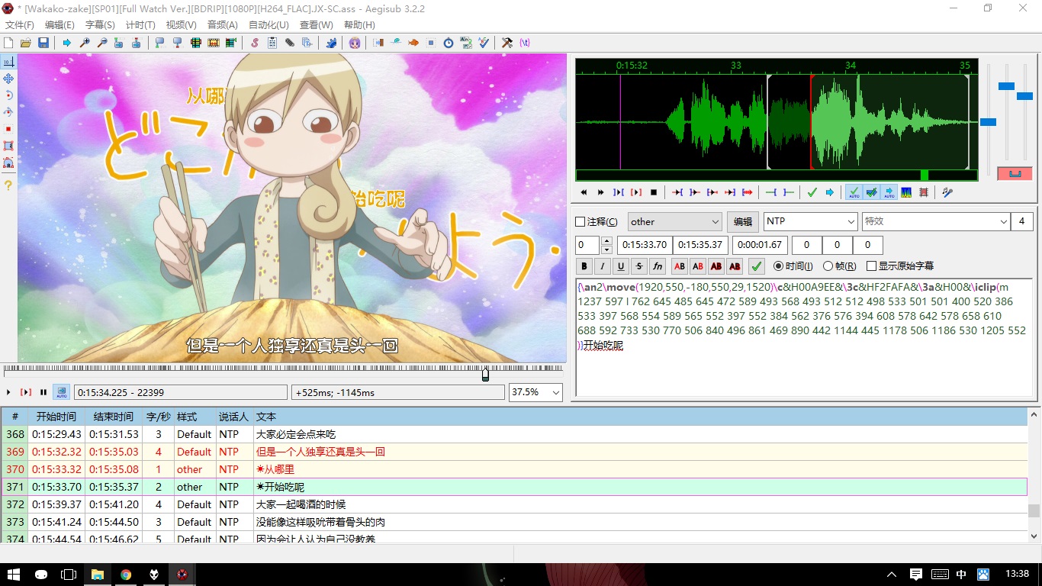Viewport: 1042px width, 586px height.
Task: Toggle karaoke mode microphone icon
Action: [x=947, y=192]
